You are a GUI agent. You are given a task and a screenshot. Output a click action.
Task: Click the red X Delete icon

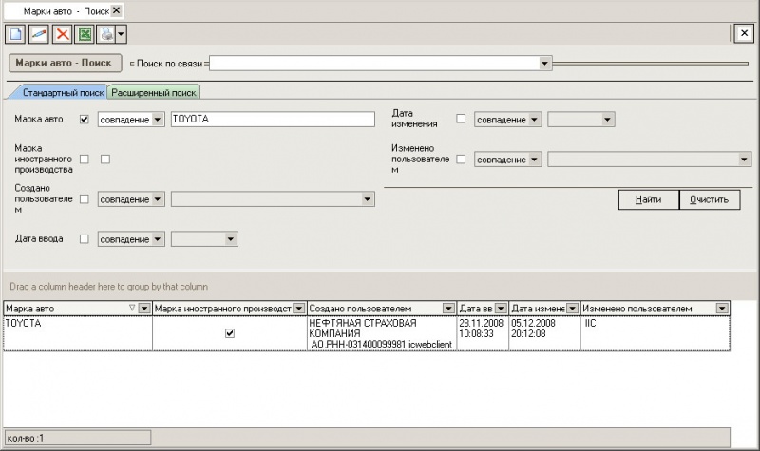(63, 34)
